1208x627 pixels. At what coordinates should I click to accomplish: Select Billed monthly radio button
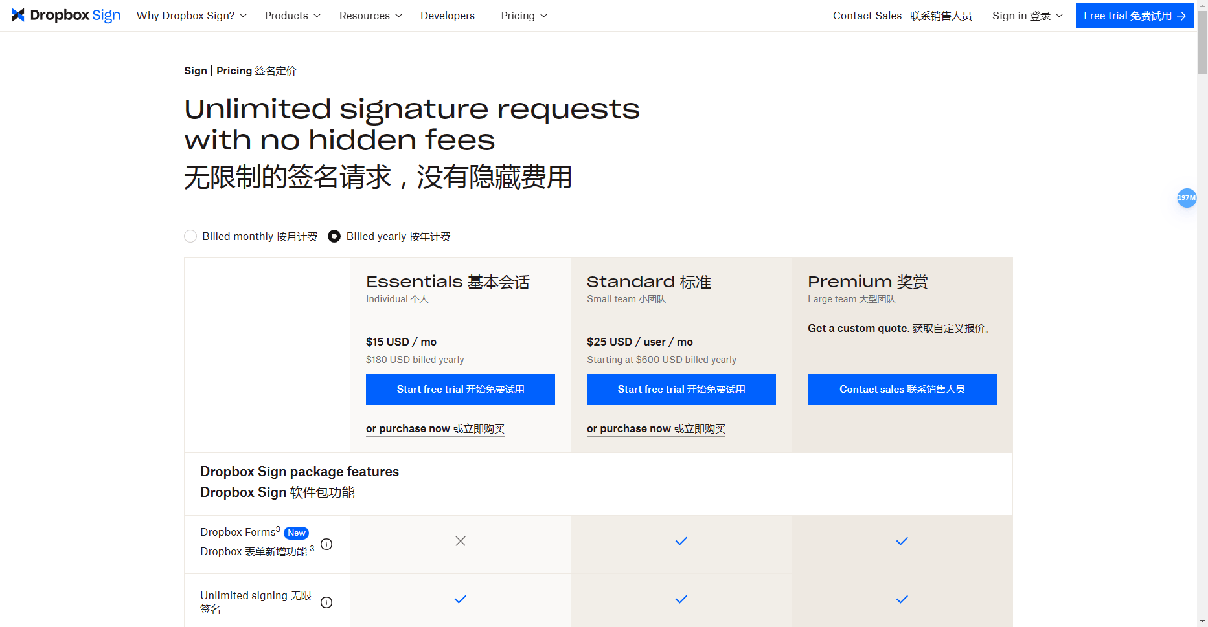pyautogui.click(x=190, y=236)
